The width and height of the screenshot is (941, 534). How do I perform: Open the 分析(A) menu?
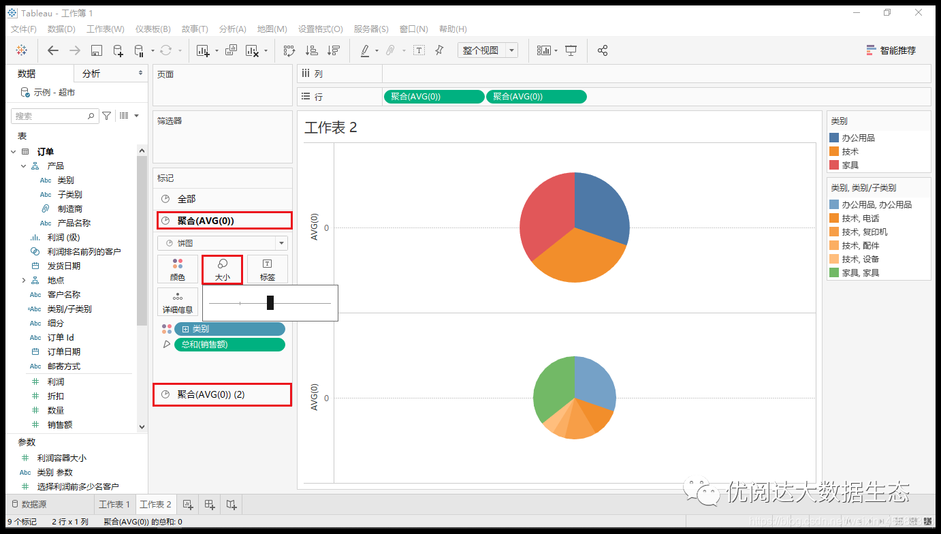point(233,29)
